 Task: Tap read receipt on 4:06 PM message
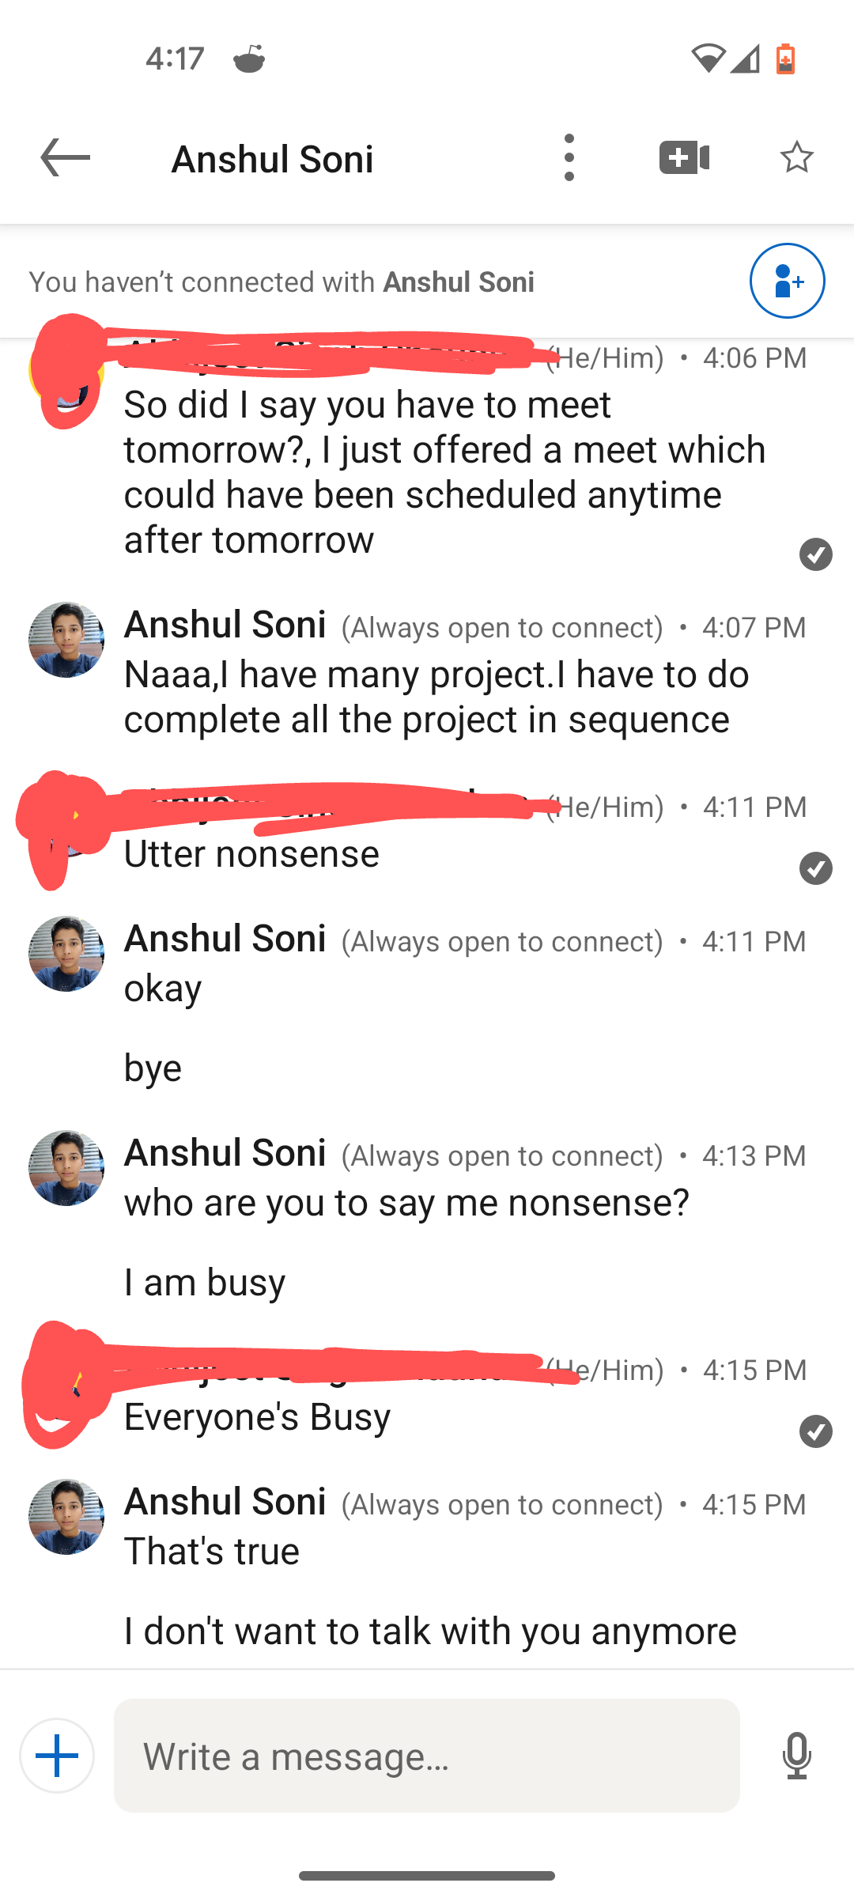pyautogui.click(x=815, y=554)
